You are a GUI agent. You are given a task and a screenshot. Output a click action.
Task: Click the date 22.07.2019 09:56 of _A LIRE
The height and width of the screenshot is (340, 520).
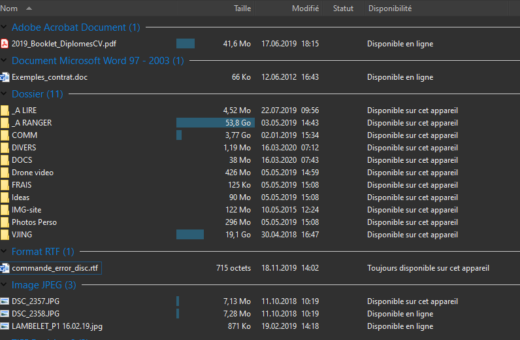pos(290,110)
